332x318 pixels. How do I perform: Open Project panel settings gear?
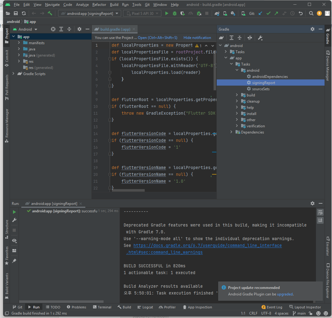[x=79, y=29]
